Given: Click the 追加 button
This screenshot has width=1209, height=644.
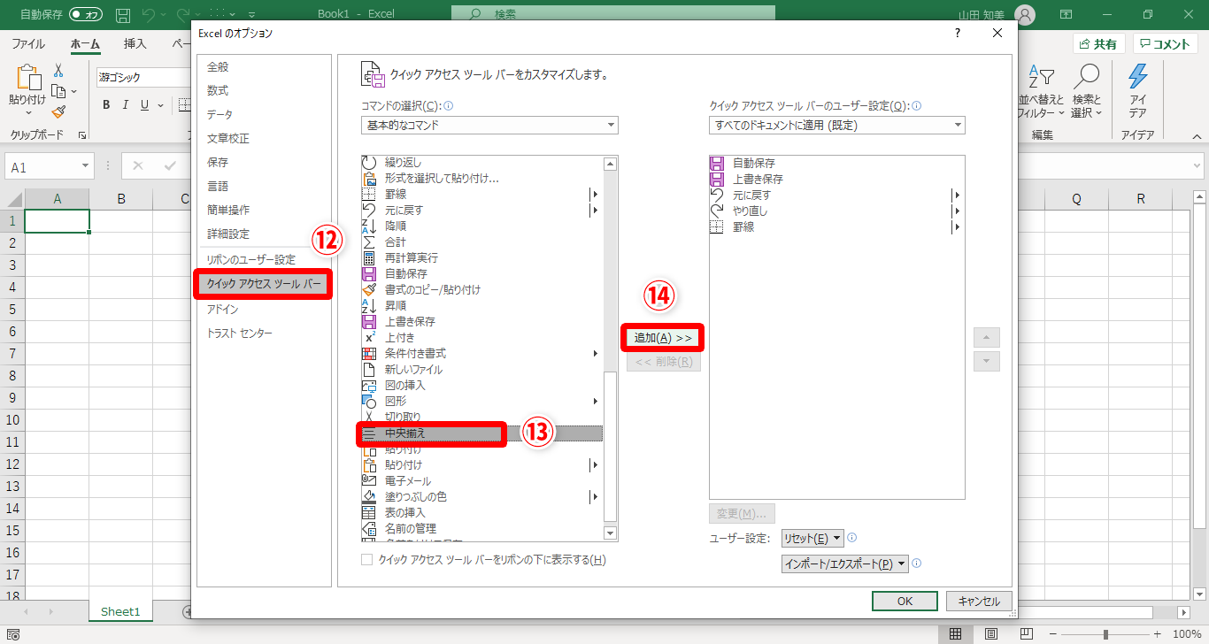Looking at the screenshot, I should point(663,338).
